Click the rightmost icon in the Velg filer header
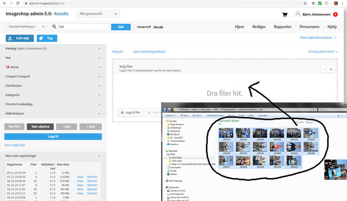Screen dimensions: 347x201 tap(331, 69)
